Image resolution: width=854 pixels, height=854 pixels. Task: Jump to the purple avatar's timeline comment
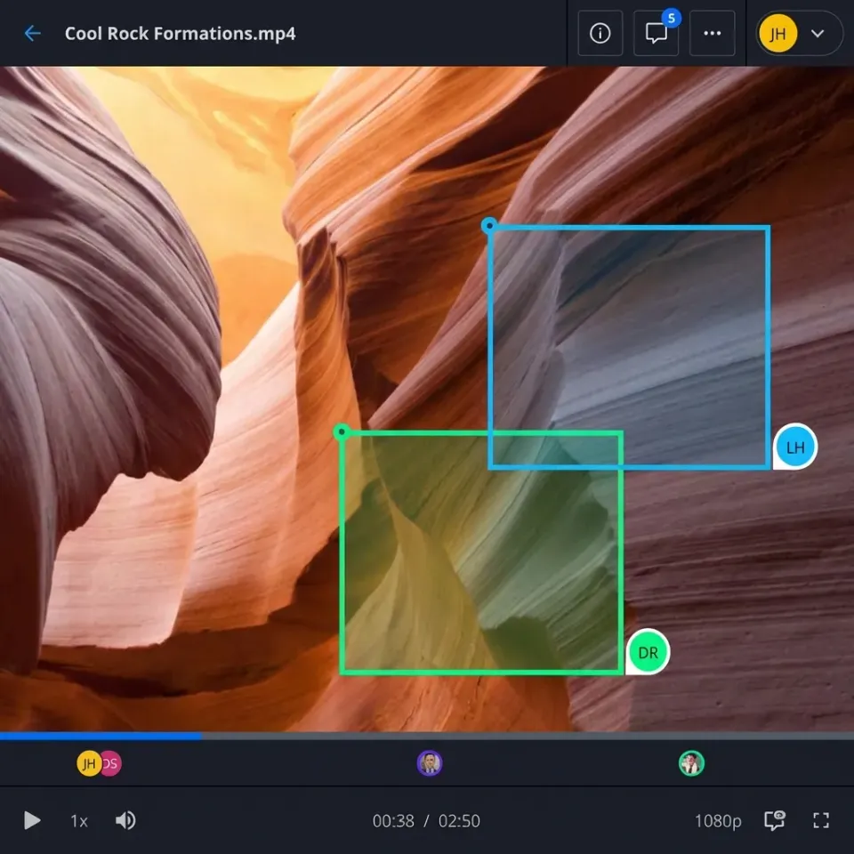point(431,762)
